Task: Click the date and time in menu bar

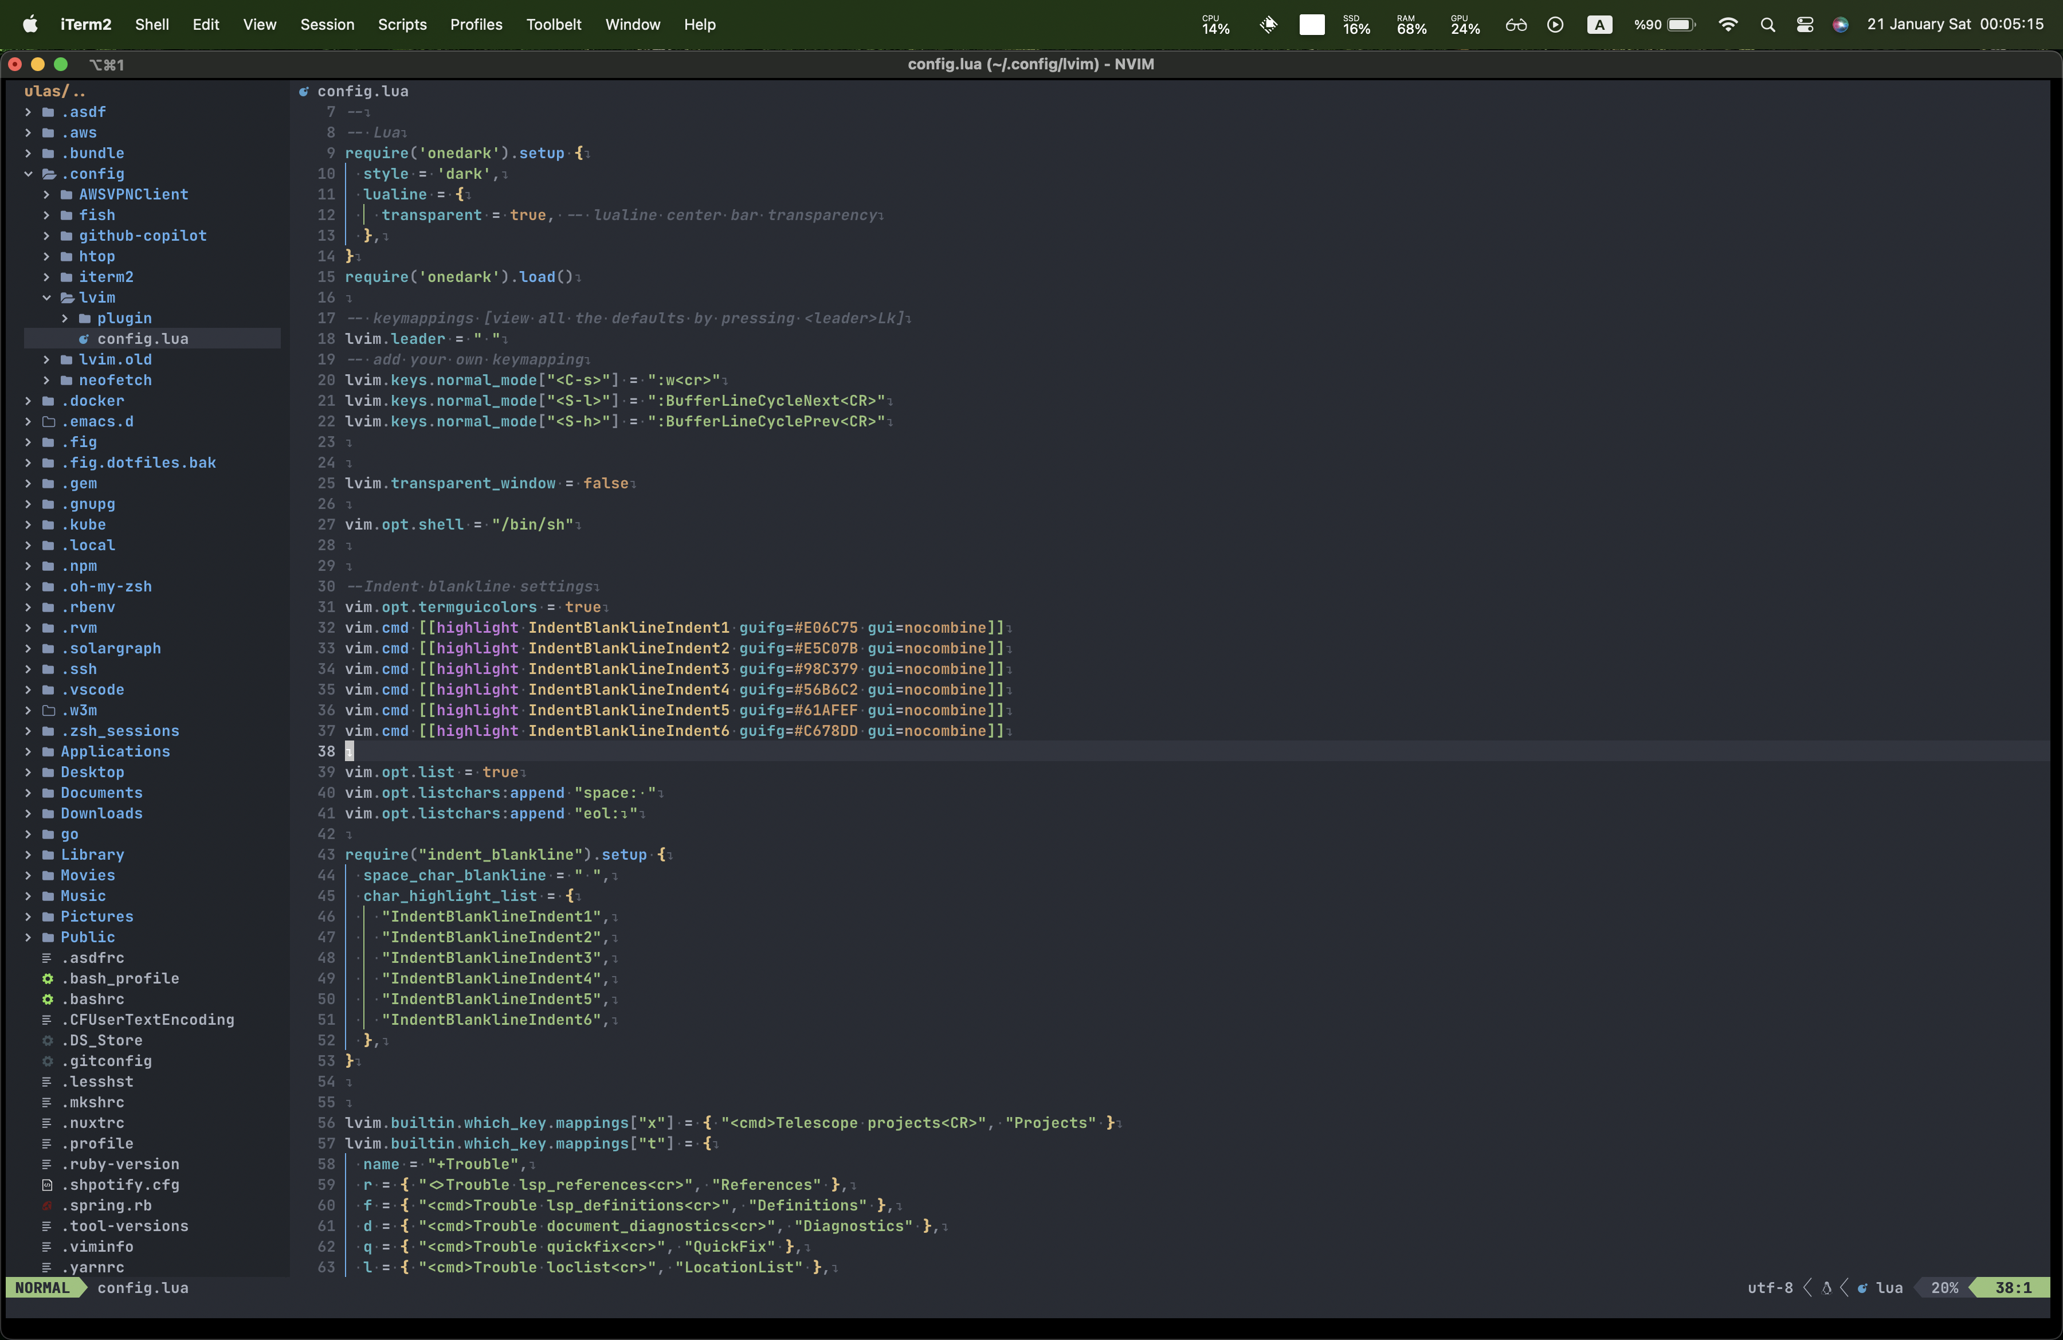Action: pos(1955,24)
